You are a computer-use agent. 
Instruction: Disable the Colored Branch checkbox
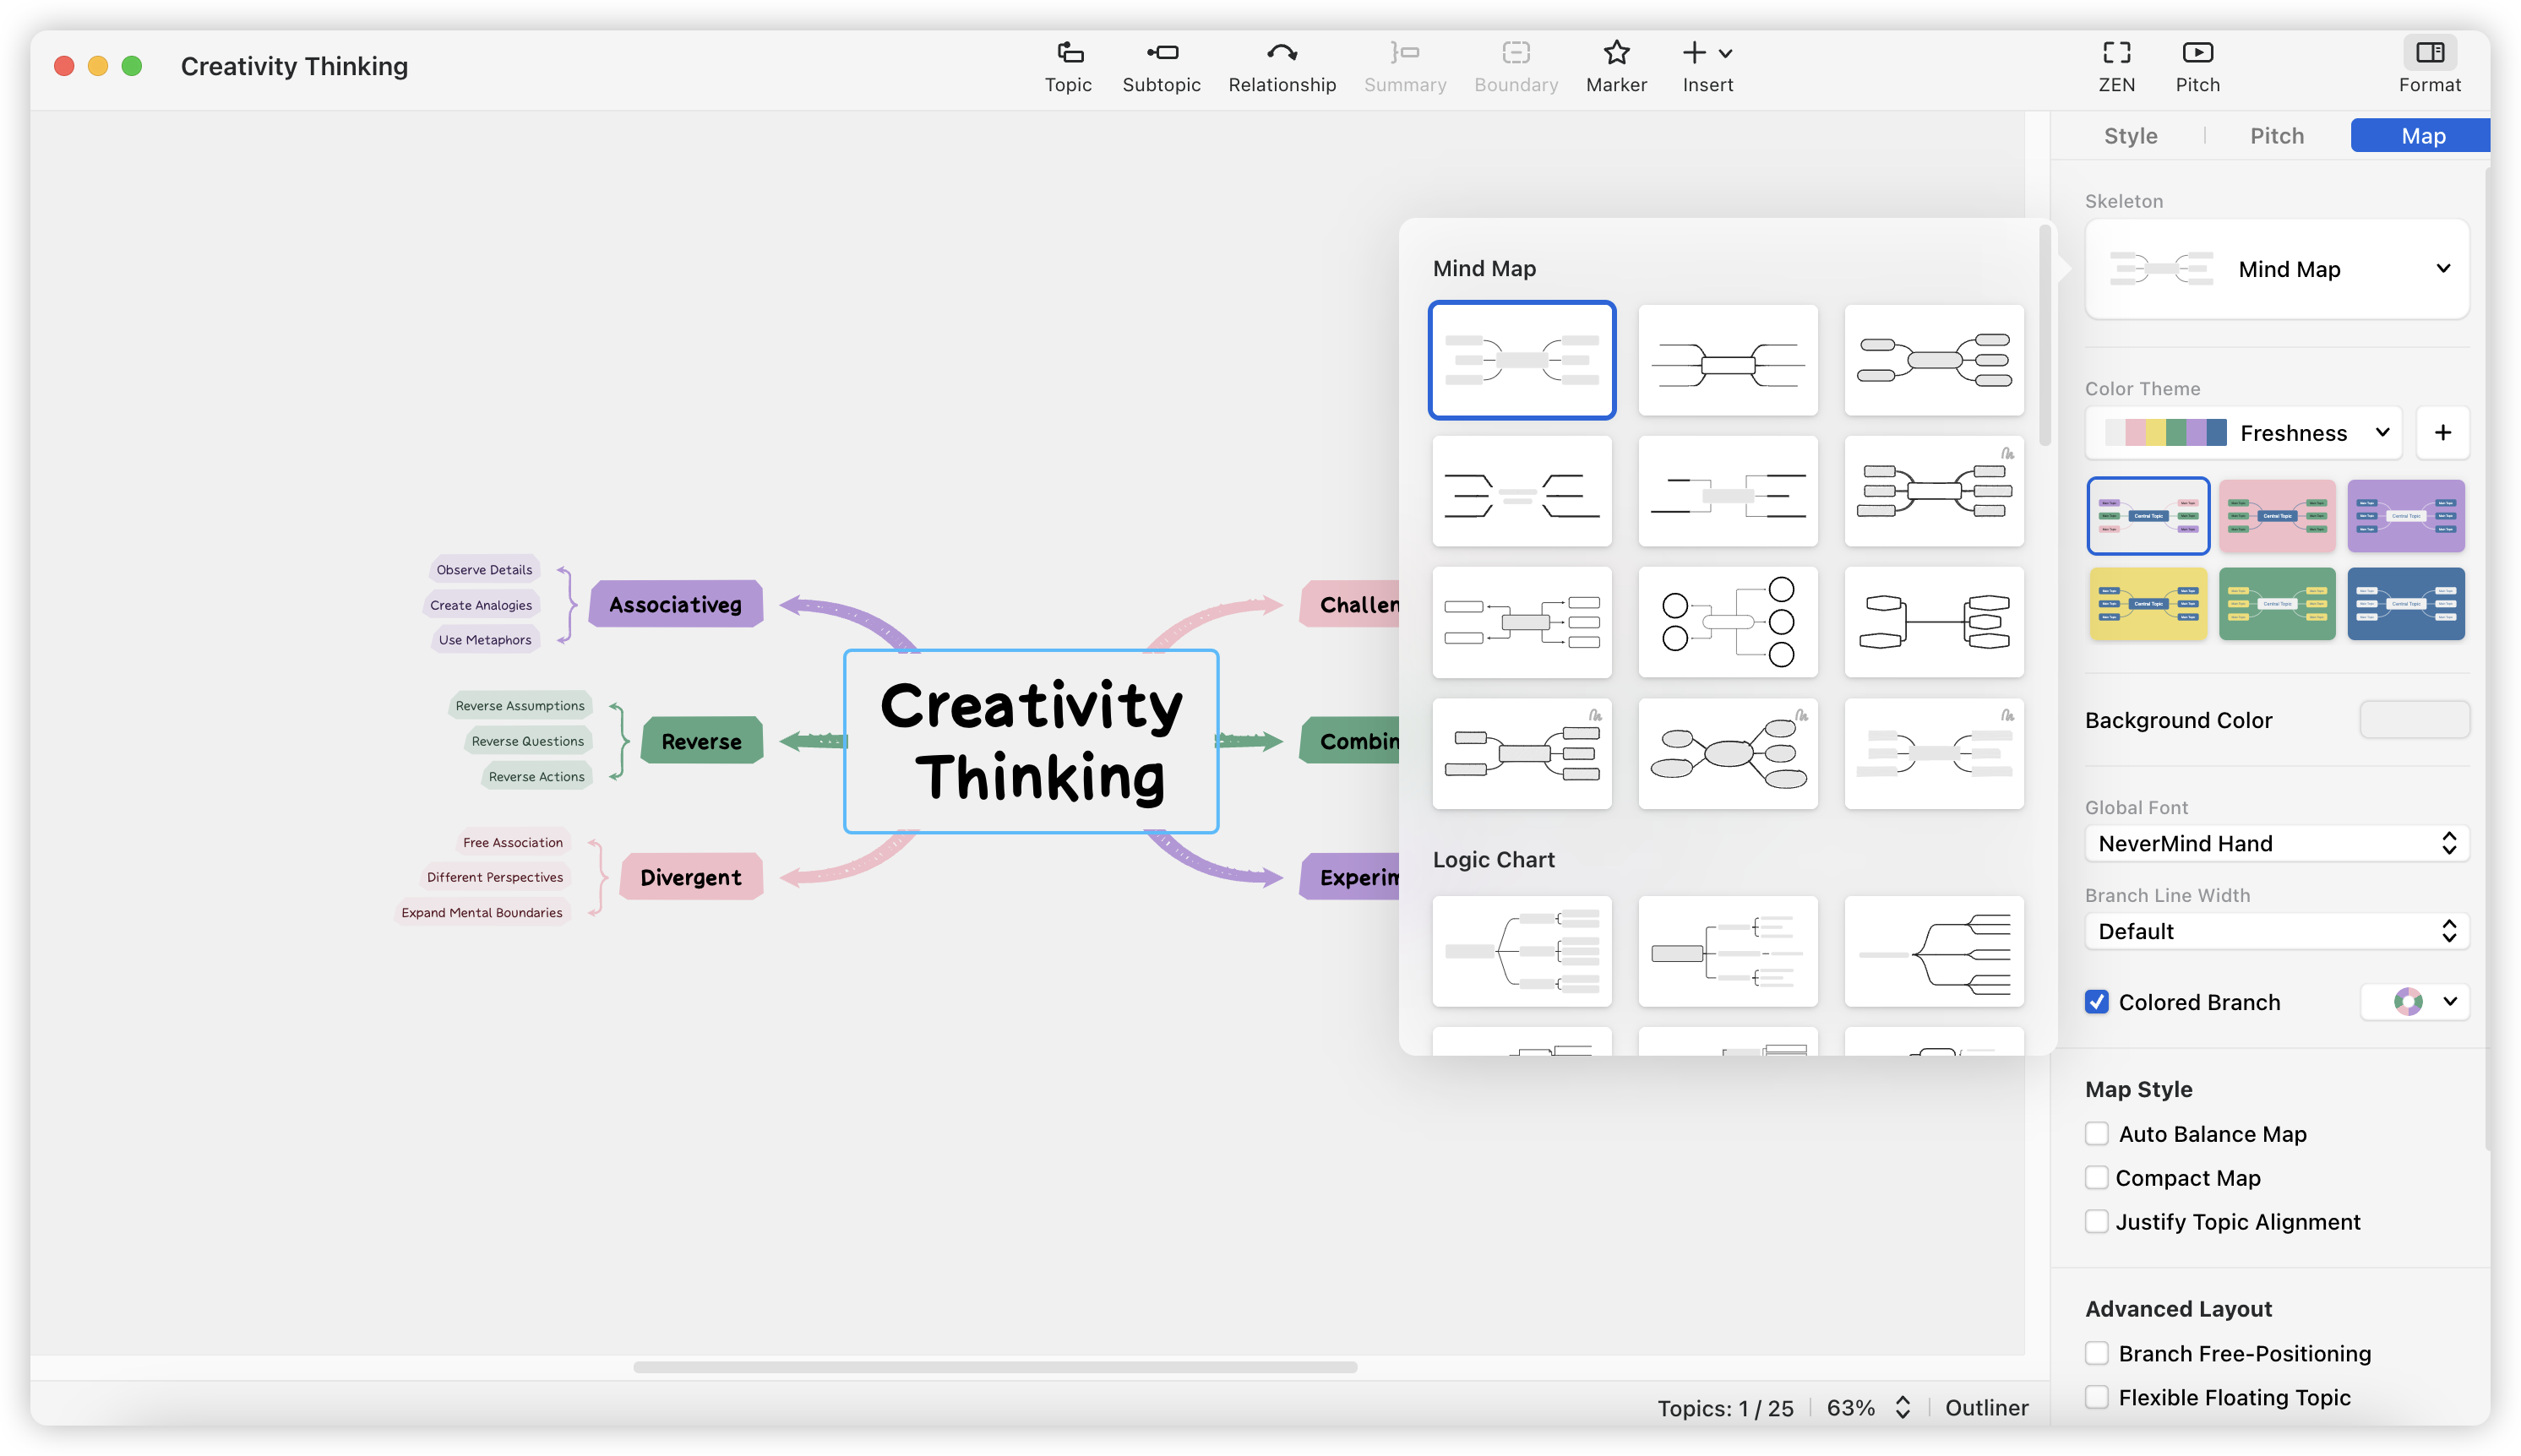2097,1002
